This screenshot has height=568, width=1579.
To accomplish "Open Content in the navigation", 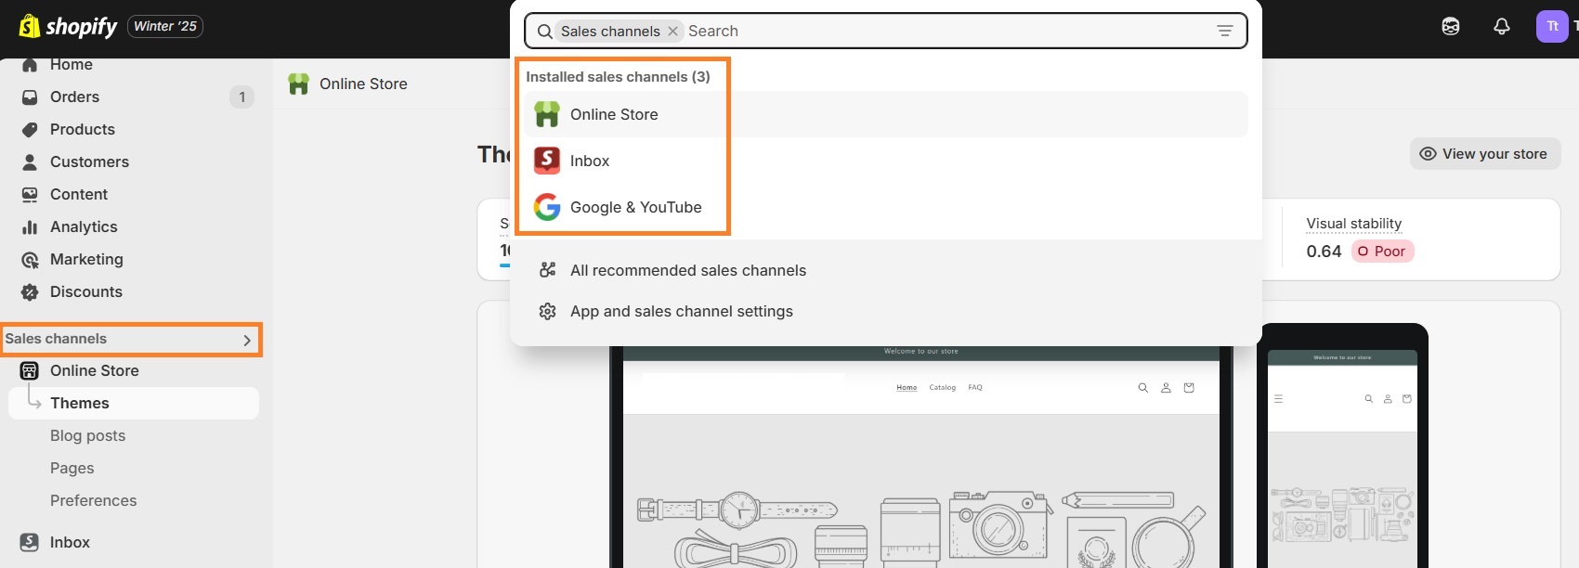I will click(79, 194).
